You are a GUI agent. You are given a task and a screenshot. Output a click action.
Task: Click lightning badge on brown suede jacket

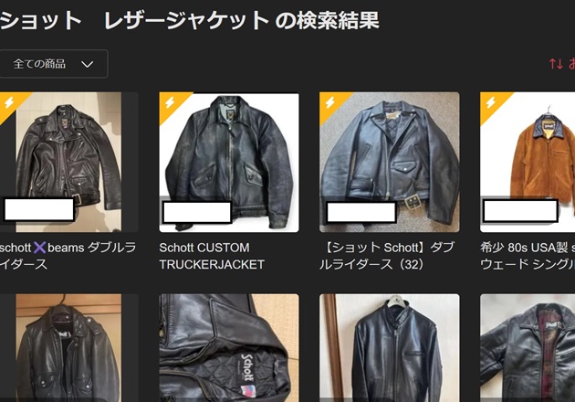(491, 103)
